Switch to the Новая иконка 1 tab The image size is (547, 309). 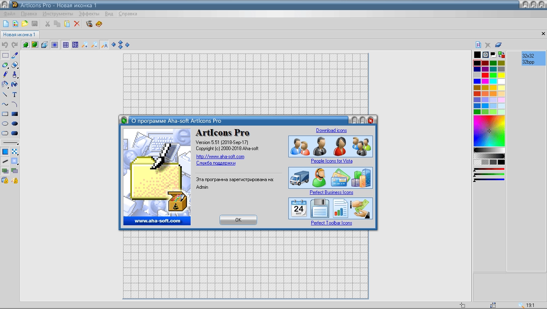pos(19,35)
